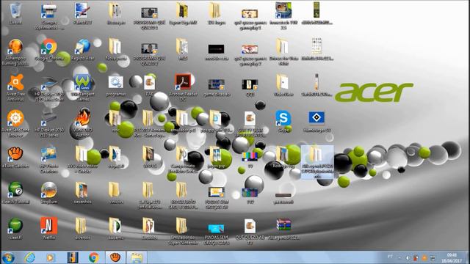Open the Hamburger SV icon
This screenshot has width=470, height=264.
click(317, 118)
